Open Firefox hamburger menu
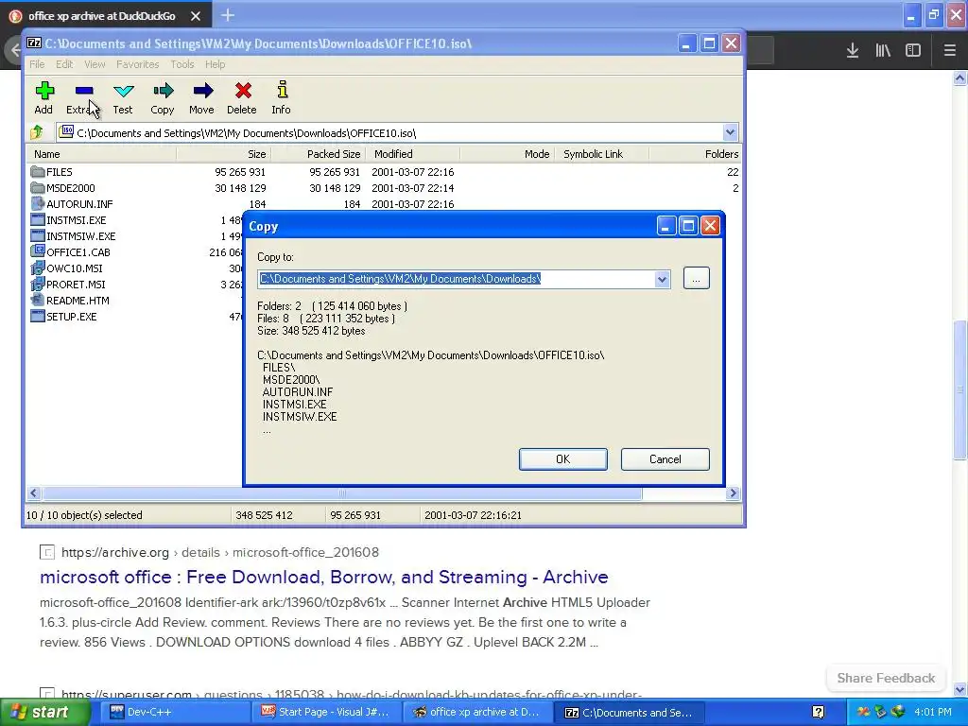The height and width of the screenshot is (726, 968). tap(950, 51)
